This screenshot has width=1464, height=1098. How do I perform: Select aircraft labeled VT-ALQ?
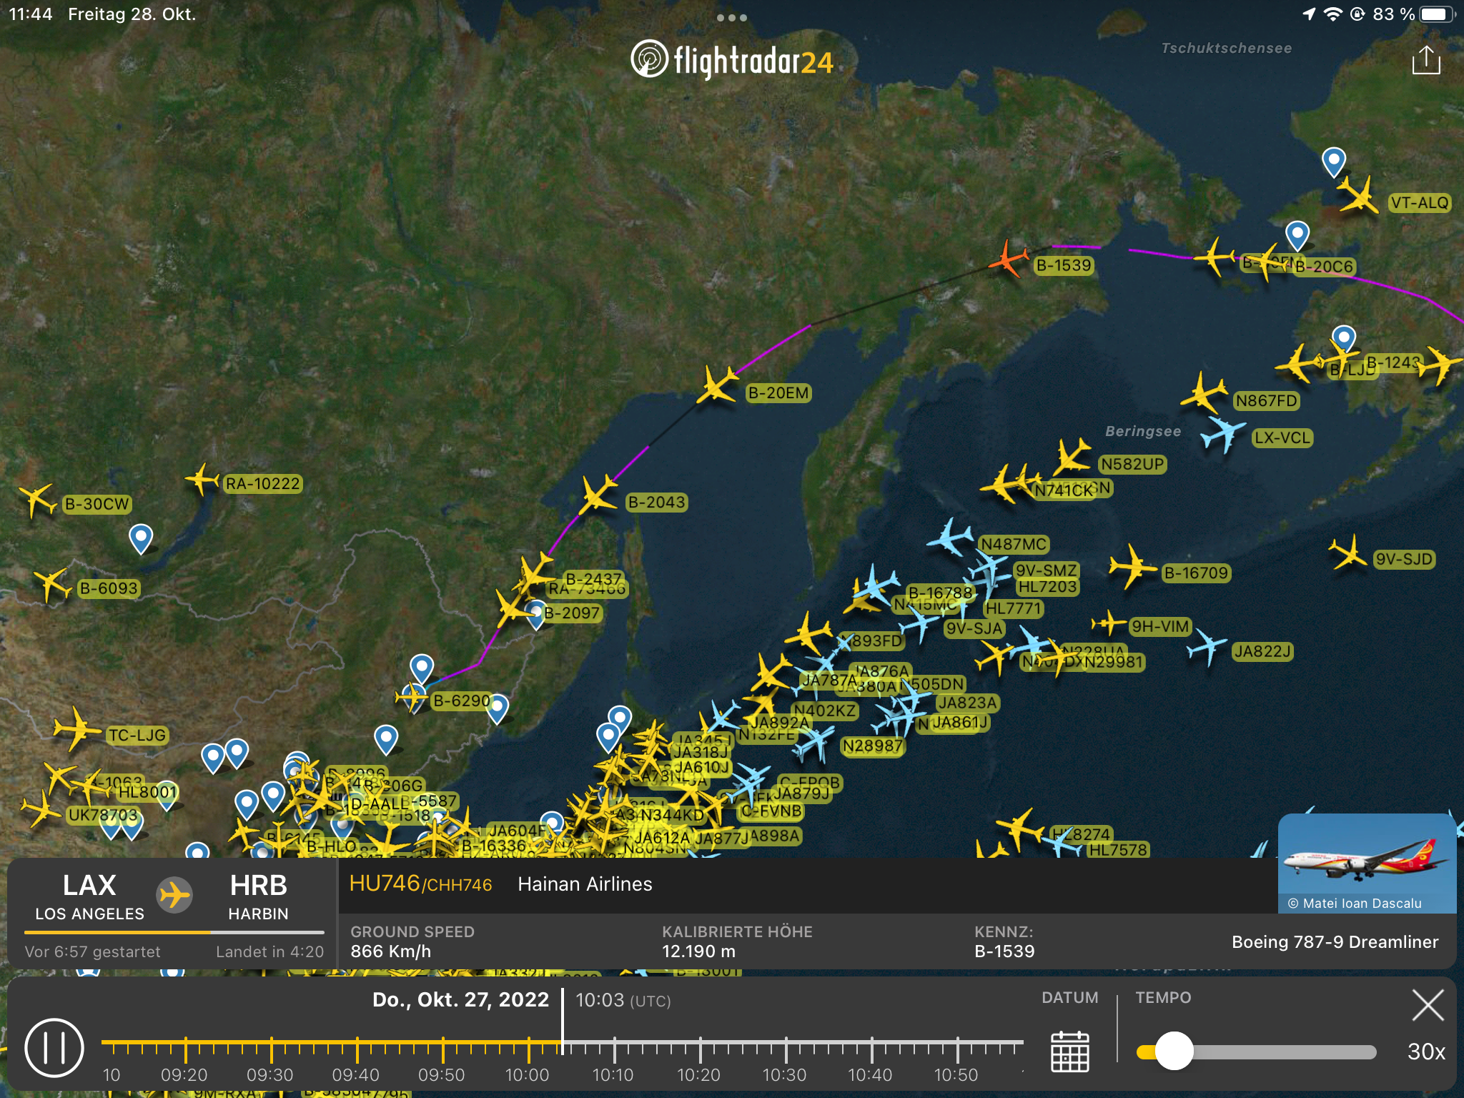click(1359, 196)
